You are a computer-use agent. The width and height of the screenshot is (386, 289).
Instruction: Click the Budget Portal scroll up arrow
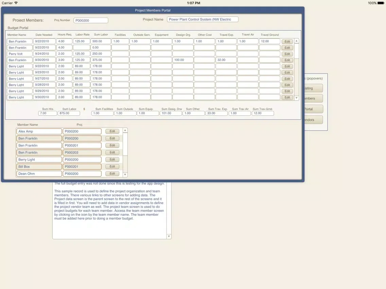pyautogui.click(x=296, y=41)
